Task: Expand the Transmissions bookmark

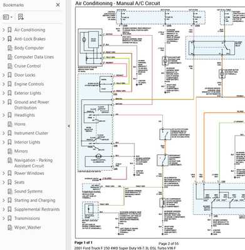Action: (x=3, y=218)
